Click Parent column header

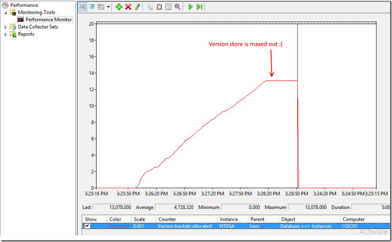(263, 219)
